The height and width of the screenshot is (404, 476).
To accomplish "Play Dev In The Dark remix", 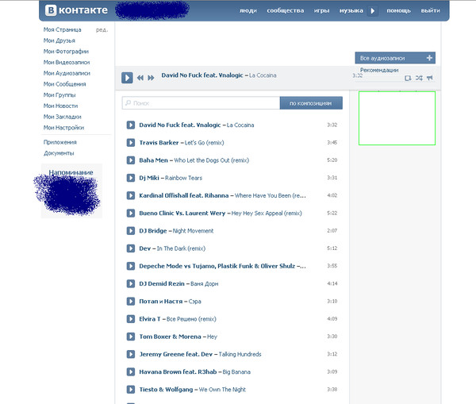I will (x=131, y=248).
